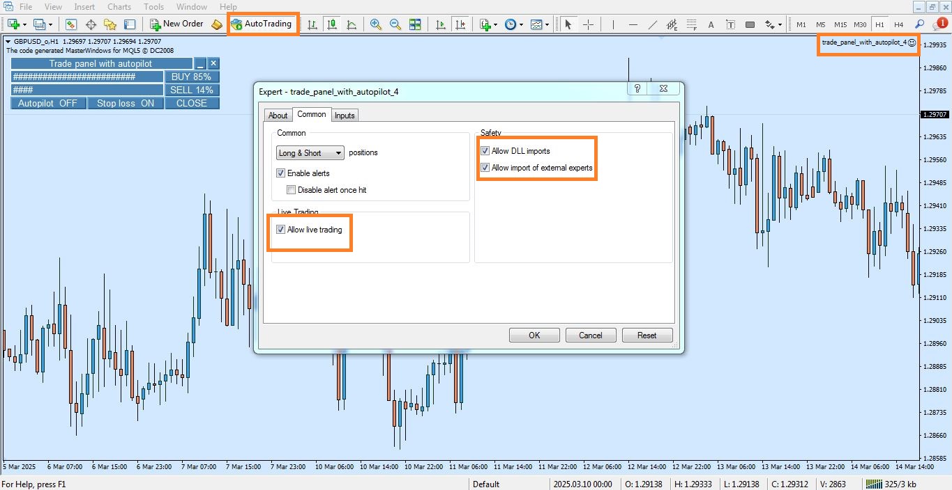
Task: Expand the chart templates dropdown arrow
Action: coord(547,24)
